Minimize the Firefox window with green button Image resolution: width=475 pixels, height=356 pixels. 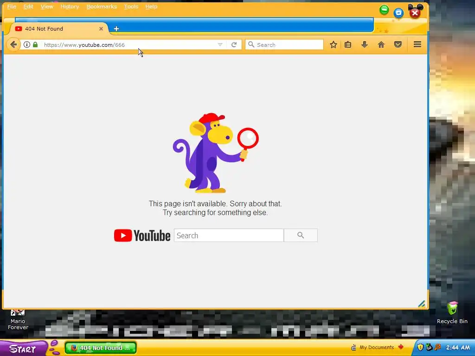pyautogui.click(x=384, y=10)
